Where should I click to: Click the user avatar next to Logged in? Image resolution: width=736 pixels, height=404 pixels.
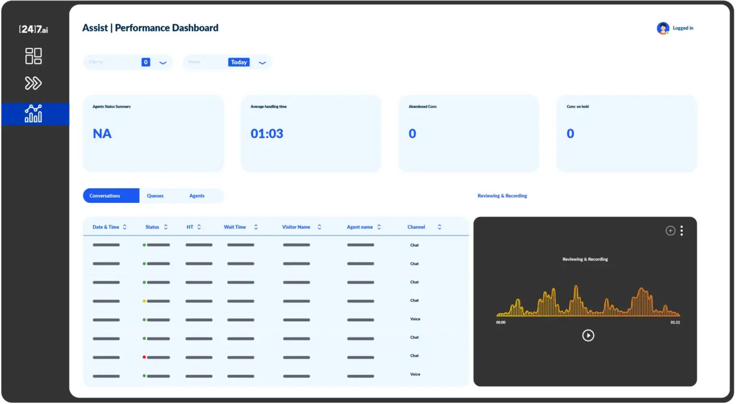[663, 28]
